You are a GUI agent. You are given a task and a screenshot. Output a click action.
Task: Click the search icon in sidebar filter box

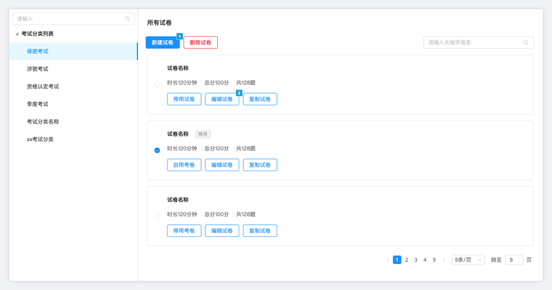click(127, 19)
